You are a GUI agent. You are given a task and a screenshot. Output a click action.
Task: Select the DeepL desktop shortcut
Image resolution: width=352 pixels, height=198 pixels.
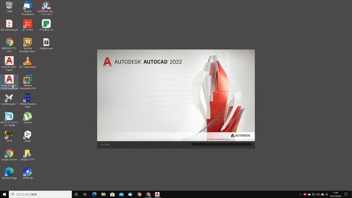28,136
